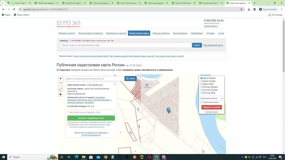285x160 pixels.
Task: Launch Microsoft Edge from the taskbar
Action: click(76, 157)
